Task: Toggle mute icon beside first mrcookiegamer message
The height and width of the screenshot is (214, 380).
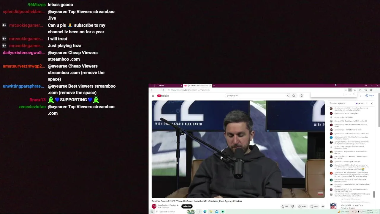Action: (4, 25)
